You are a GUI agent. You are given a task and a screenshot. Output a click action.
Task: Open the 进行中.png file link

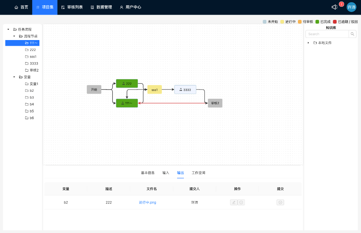coord(147,202)
